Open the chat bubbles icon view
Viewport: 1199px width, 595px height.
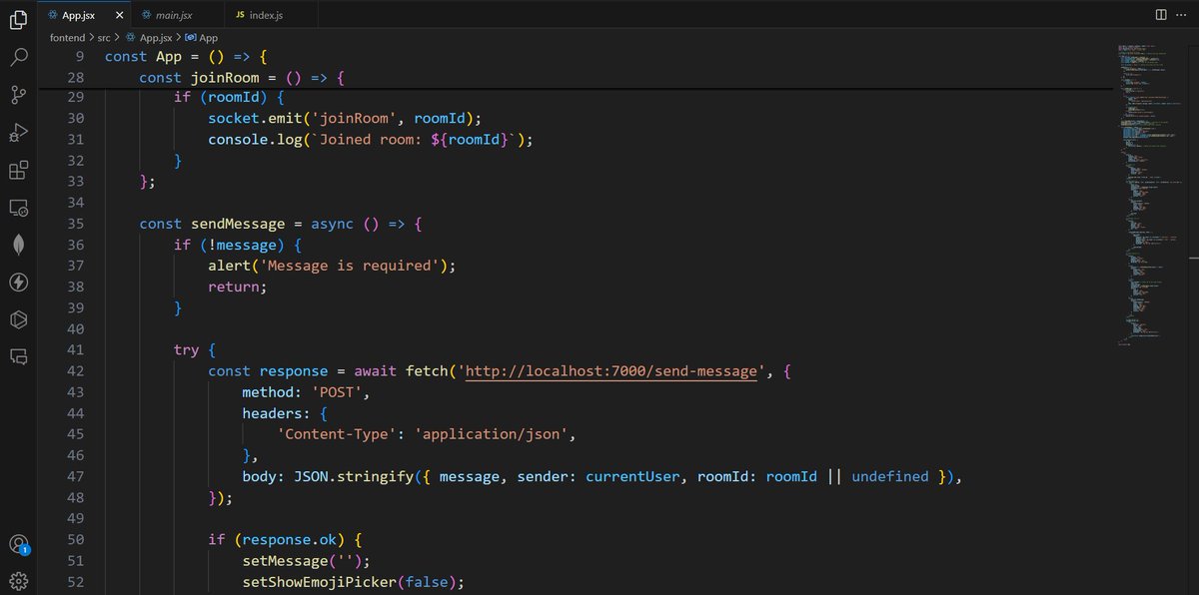pyautogui.click(x=18, y=356)
